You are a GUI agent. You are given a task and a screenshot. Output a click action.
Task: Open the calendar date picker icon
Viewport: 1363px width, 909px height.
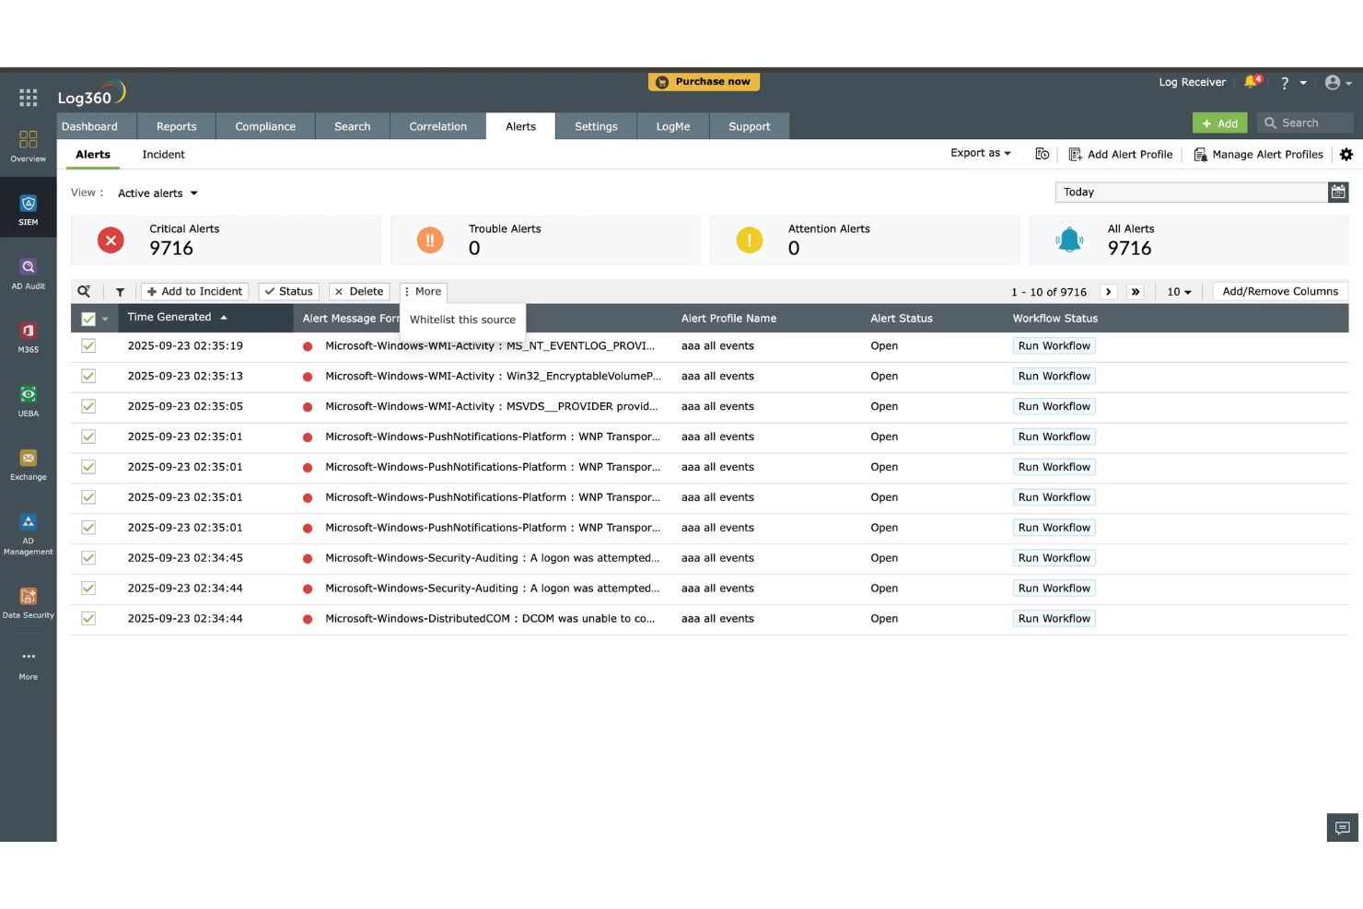[x=1338, y=192]
